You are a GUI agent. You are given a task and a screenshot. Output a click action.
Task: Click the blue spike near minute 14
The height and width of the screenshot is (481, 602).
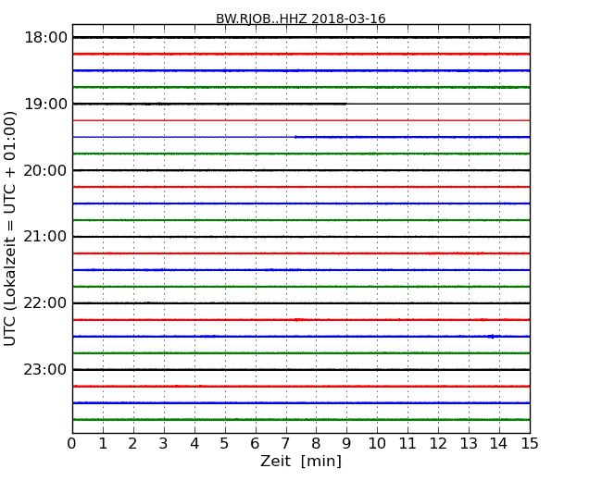492,337
